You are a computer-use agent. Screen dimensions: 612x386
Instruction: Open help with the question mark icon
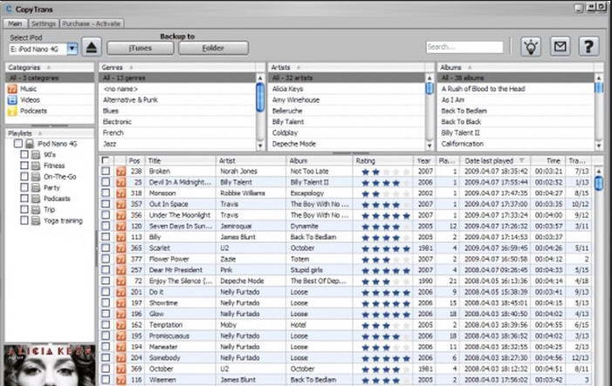click(589, 47)
